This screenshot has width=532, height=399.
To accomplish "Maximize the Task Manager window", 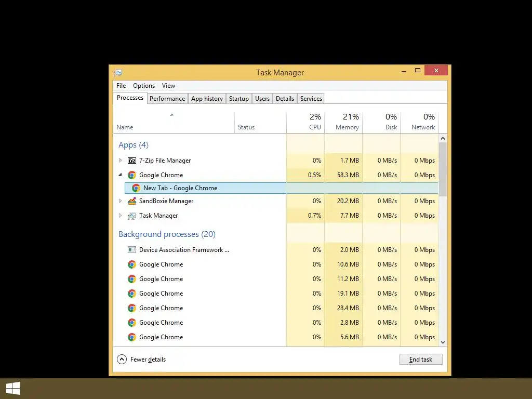I will (418, 71).
